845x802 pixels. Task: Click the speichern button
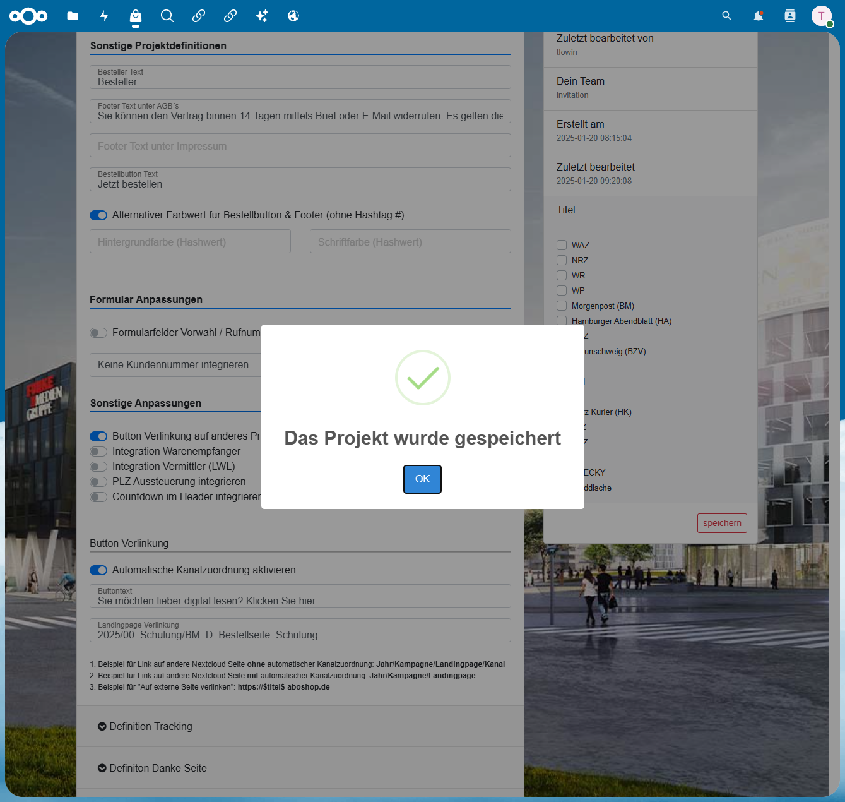point(722,523)
